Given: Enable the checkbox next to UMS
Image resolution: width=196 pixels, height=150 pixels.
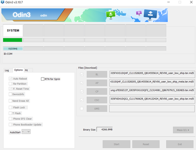Looking at the screenshot, I should point(82,108).
